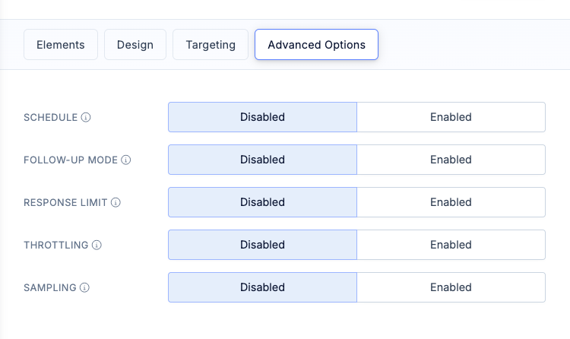
Task: Enable the Schedule option
Action: tap(451, 117)
